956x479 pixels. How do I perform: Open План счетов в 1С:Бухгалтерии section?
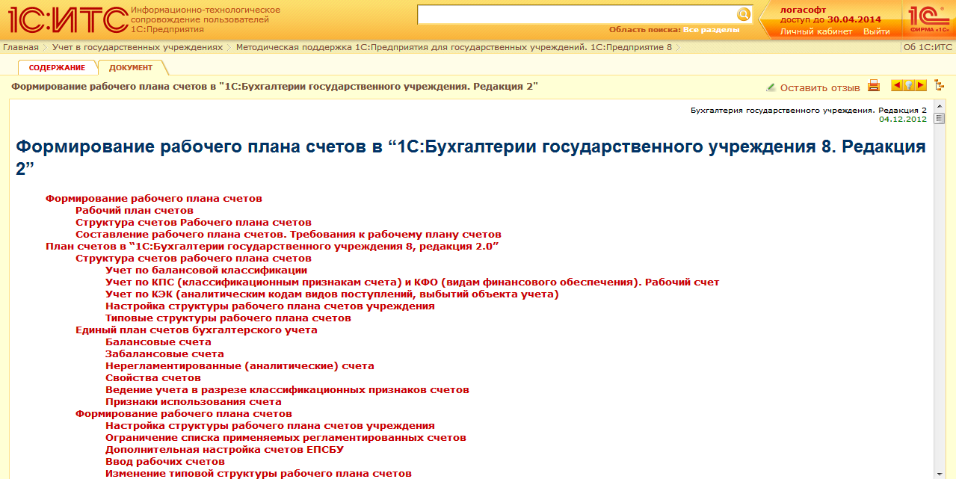coord(272,247)
